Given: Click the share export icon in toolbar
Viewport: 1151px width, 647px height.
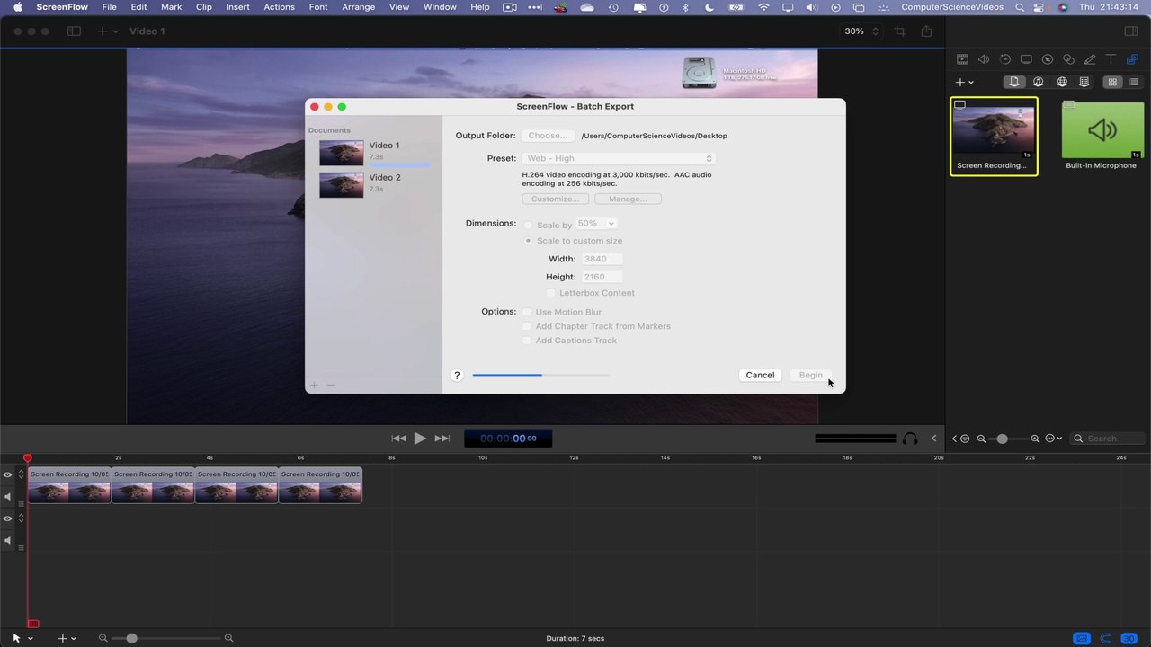Looking at the screenshot, I should (926, 31).
